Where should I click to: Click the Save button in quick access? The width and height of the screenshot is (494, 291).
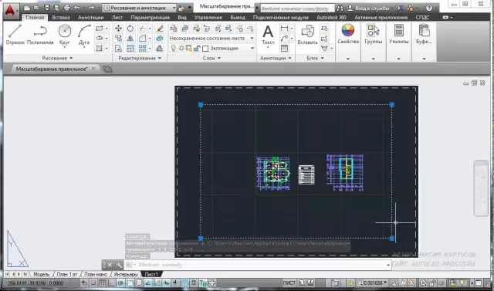[46, 8]
